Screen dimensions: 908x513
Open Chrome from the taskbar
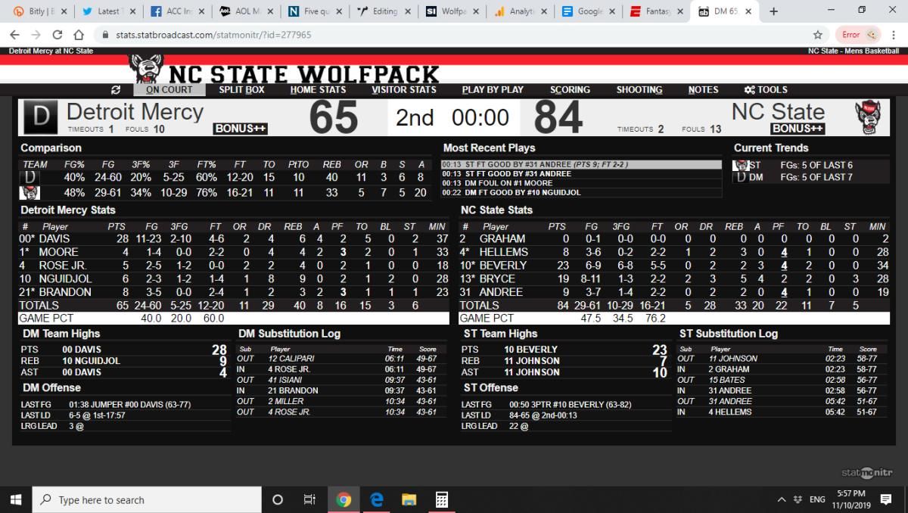[344, 499]
